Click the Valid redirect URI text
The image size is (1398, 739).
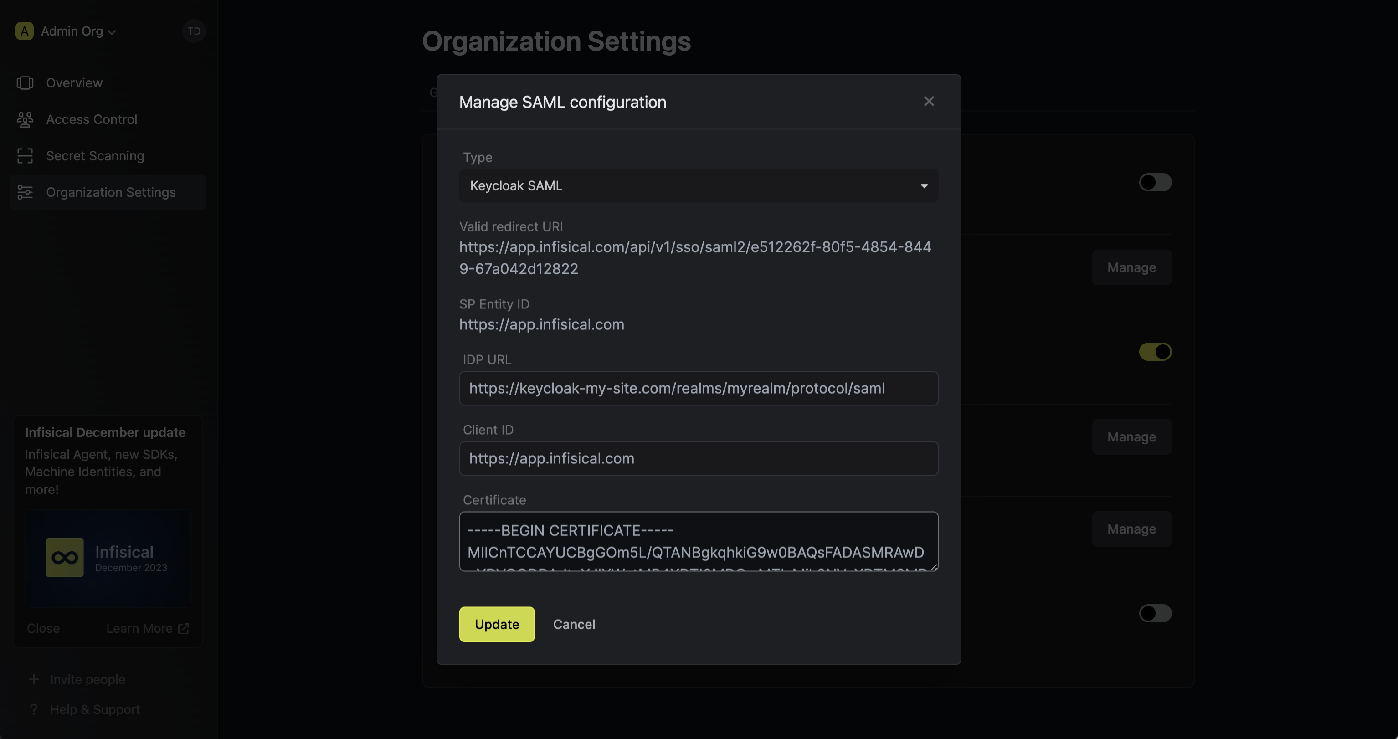point(695,258)
